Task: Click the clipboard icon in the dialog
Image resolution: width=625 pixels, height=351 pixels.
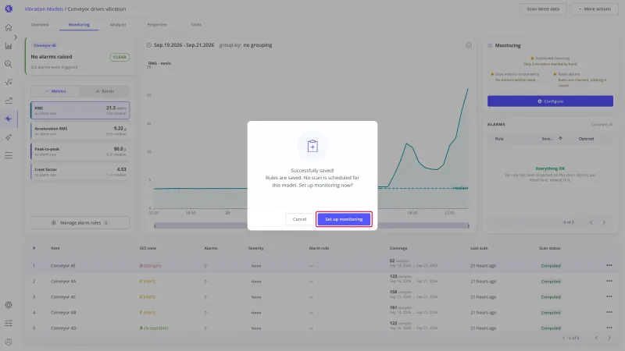Action: click(312, 146)
